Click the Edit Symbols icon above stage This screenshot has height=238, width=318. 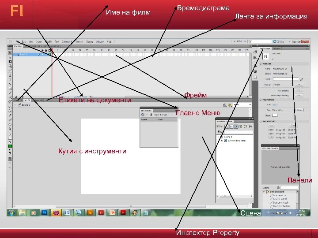[x=230, y=105]
